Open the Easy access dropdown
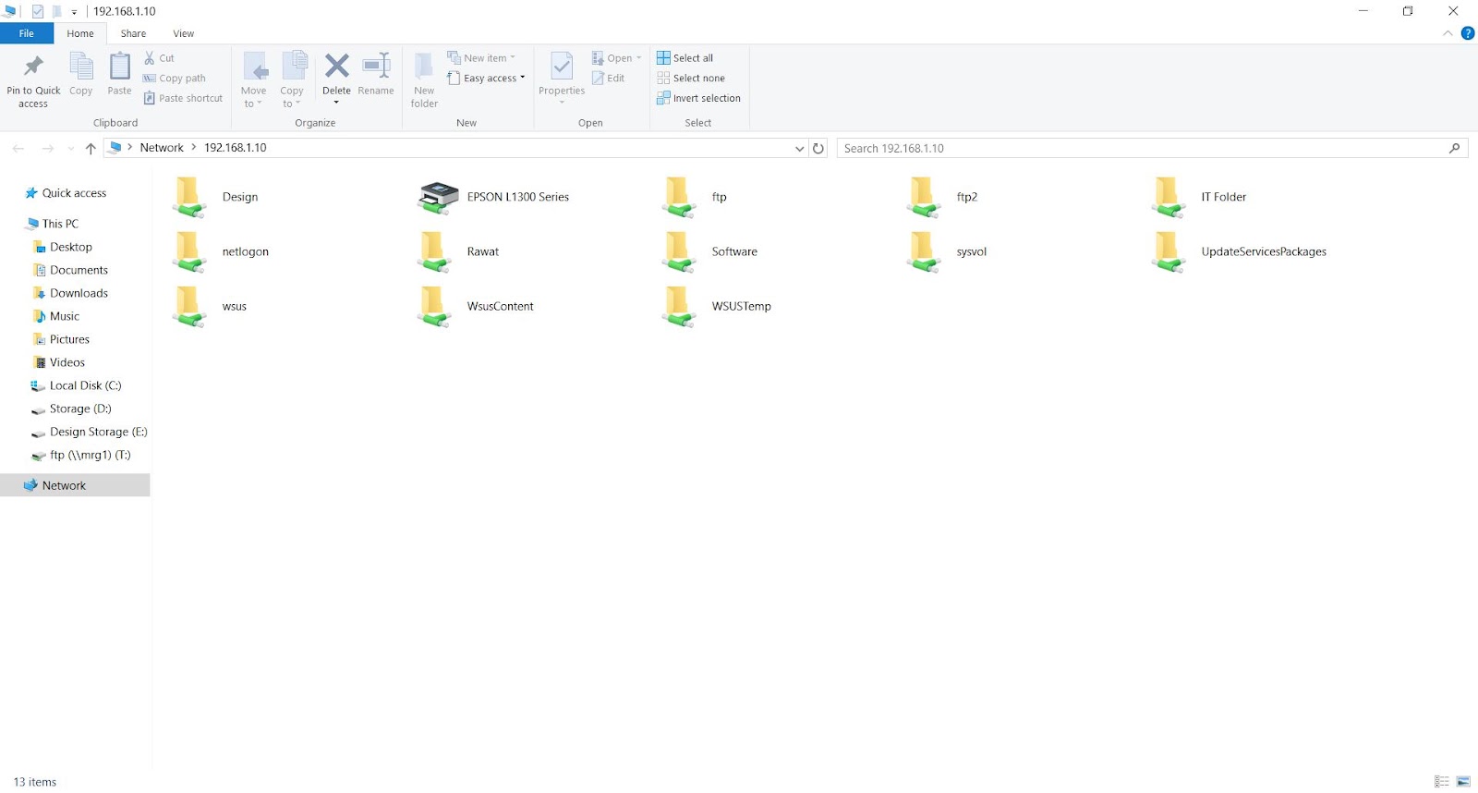 [486, 79]
